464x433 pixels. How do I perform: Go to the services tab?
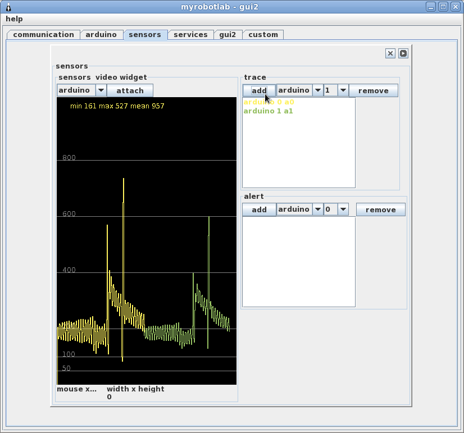click(x=190, y=35)
